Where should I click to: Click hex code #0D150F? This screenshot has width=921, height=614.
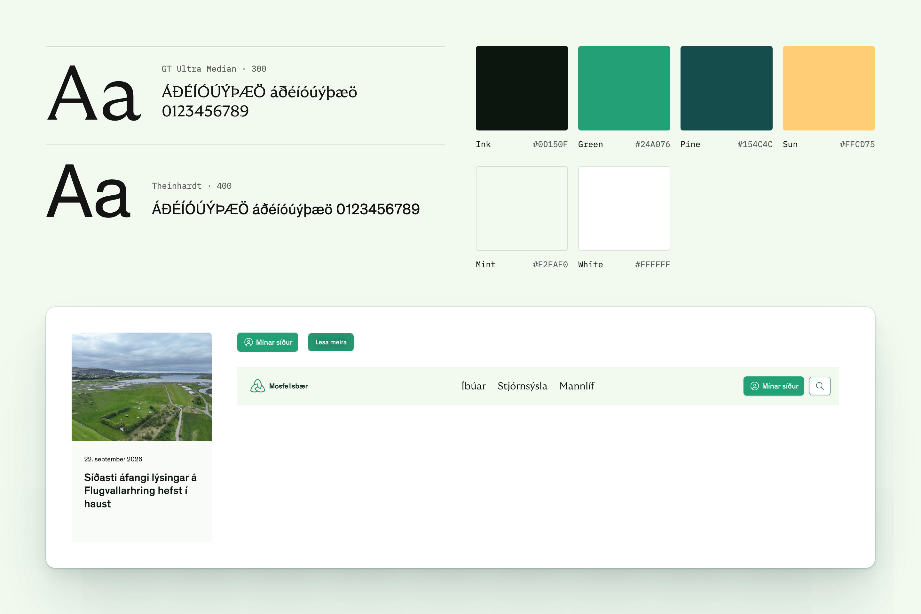coord(550,145)
